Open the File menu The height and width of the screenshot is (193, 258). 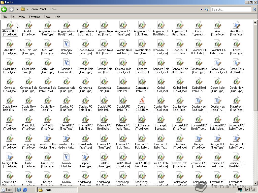click(5, 17)
